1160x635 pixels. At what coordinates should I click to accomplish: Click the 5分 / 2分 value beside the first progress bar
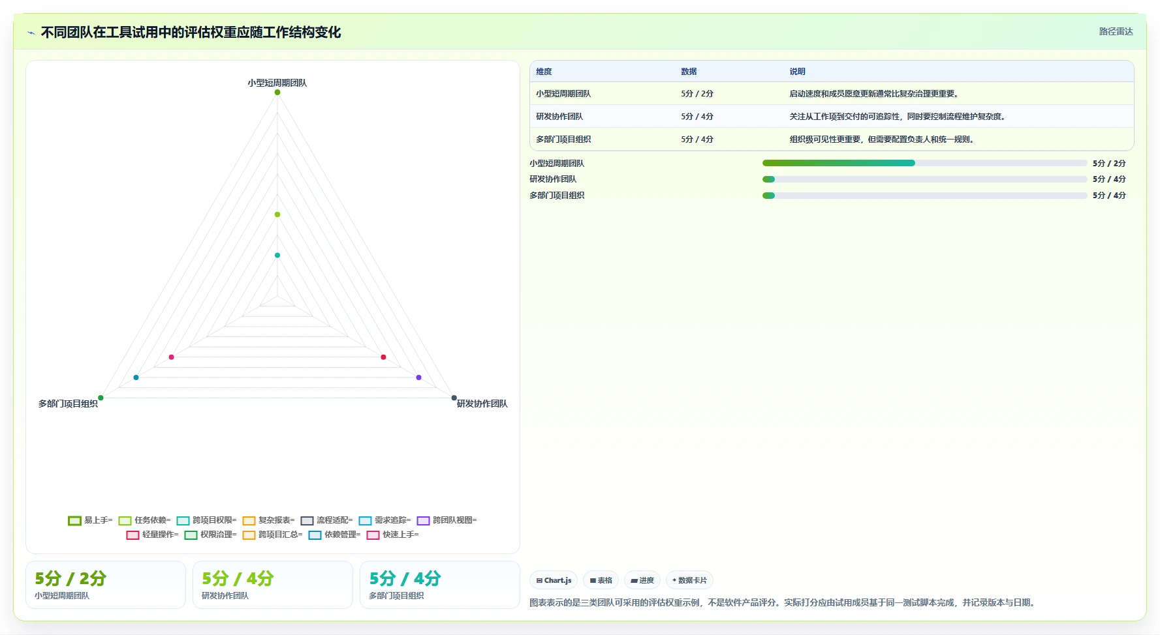1109,164
